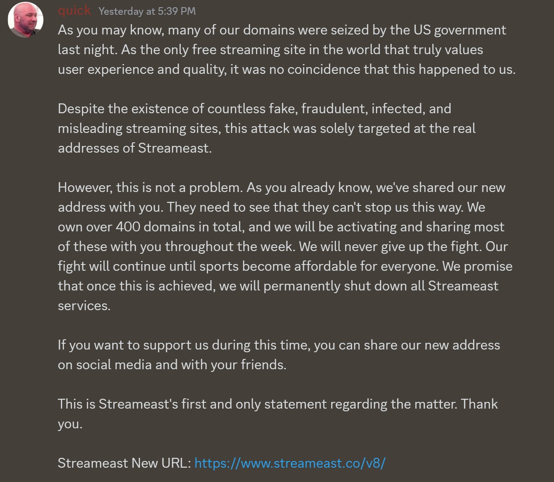Click the username 'quick' above the message
Image resolution: width=554 pixels, height=482 pixels.
[x=74, y=10]
